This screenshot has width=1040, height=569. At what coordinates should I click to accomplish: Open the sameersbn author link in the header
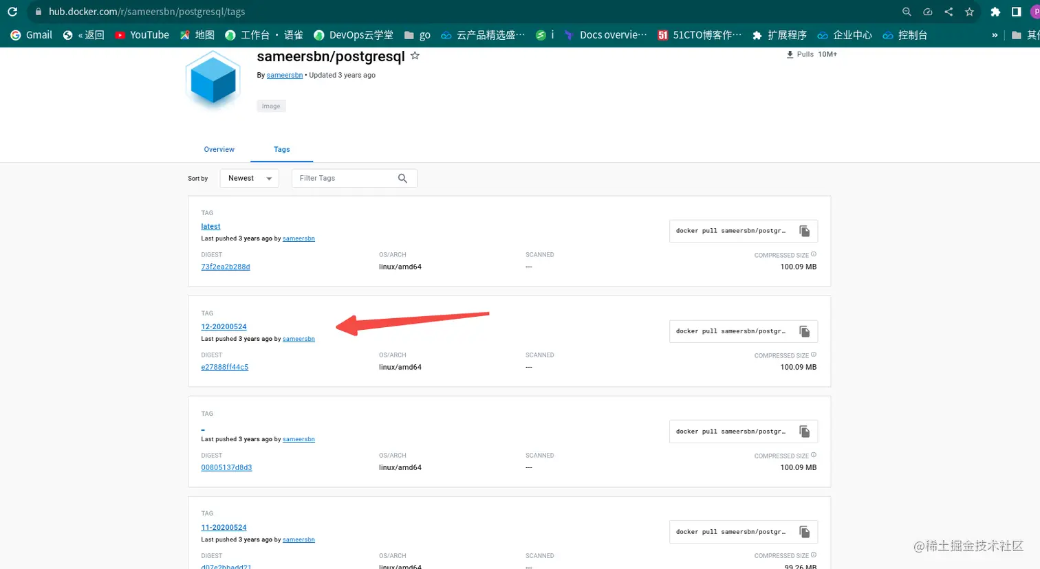285,75
